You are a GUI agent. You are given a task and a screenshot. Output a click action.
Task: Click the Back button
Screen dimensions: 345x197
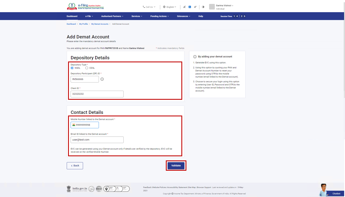75,166
